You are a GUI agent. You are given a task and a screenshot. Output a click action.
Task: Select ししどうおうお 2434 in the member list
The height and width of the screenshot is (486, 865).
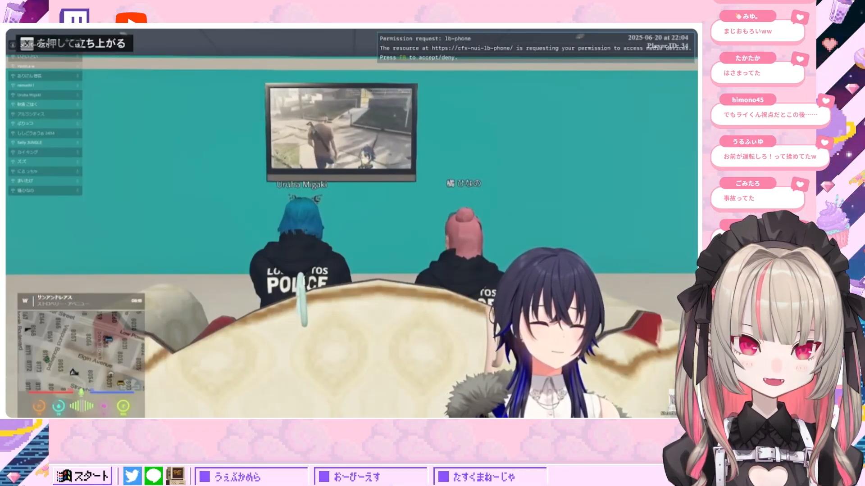tap(45, 133)
